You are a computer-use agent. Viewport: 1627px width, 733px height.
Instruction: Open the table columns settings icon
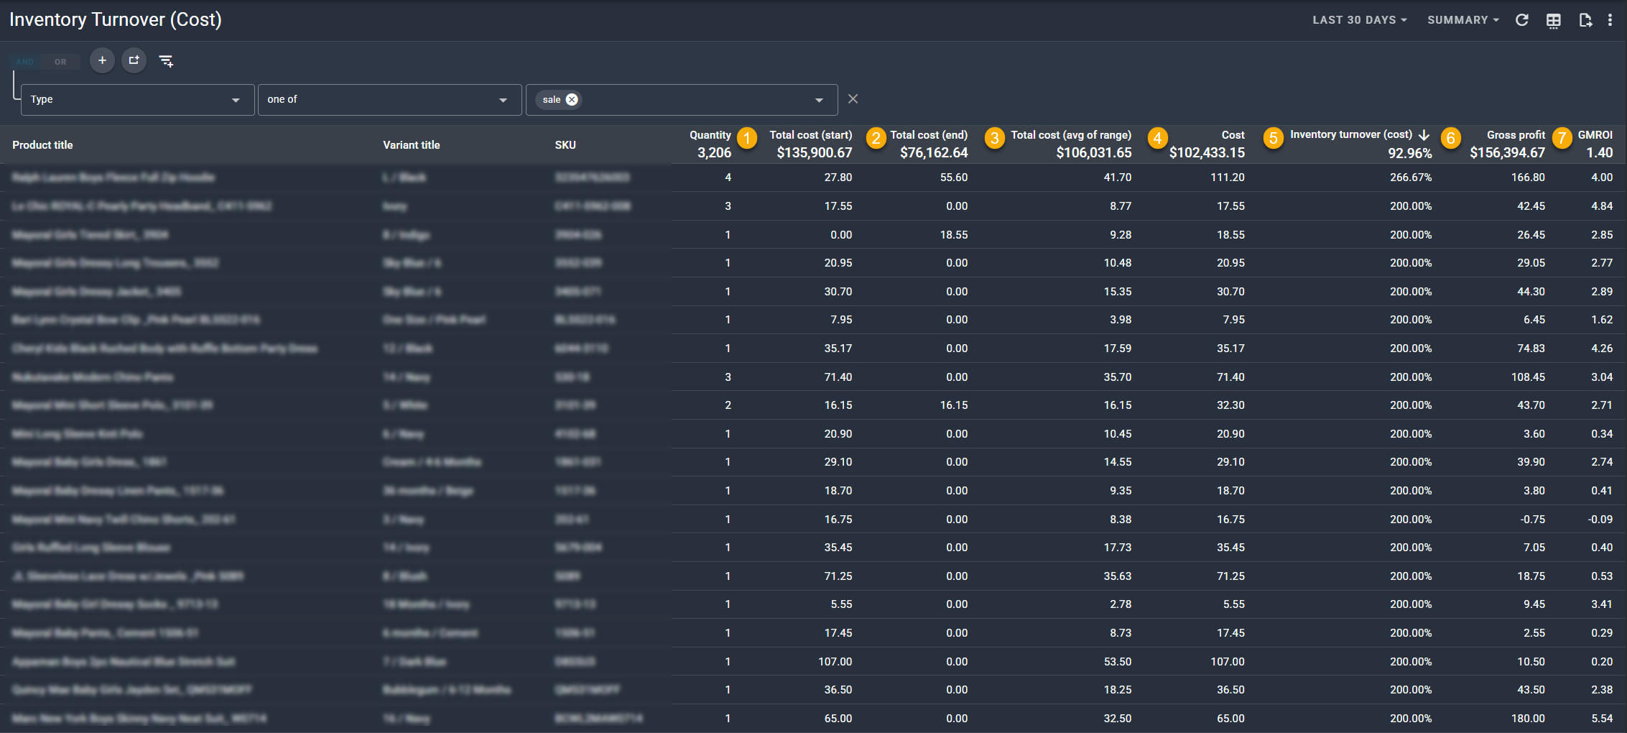[1553, 20]
